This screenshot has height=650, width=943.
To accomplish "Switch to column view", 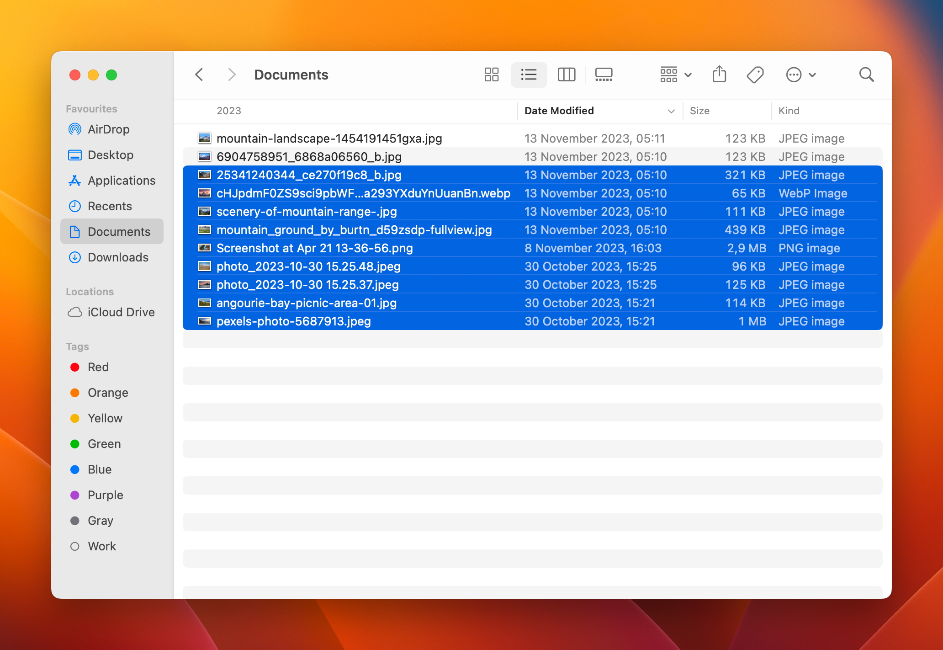I will click(x=567, y=75).
